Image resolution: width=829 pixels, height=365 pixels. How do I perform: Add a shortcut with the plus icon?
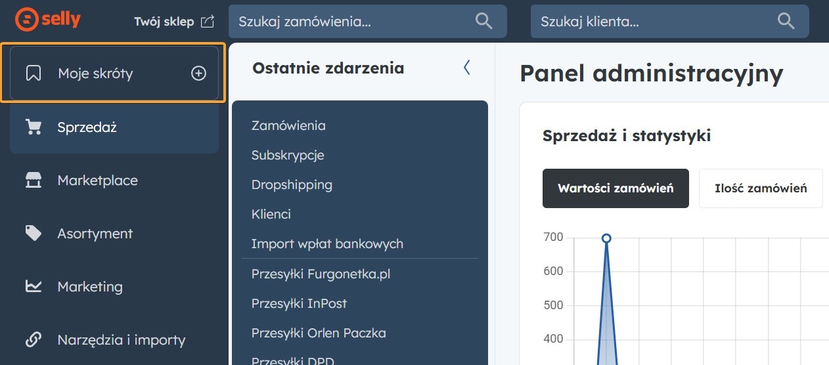point(198,74)
